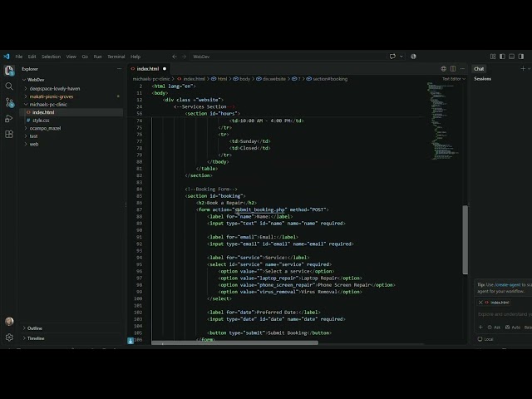Add context with chat plus button
The image size is (532, 399).
click(480, 327)
